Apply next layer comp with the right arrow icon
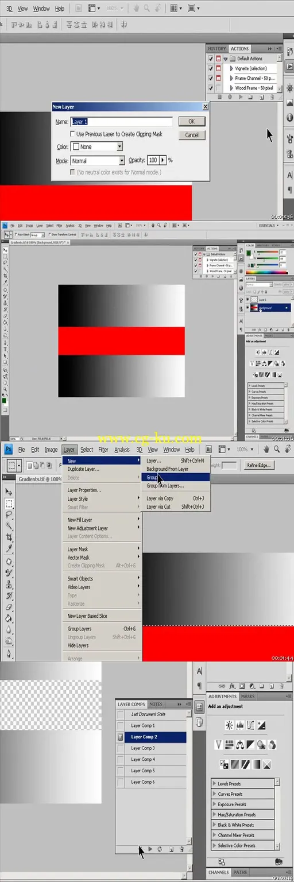The height and width of the screenshot is (882, 294). [x=150, y=848]
